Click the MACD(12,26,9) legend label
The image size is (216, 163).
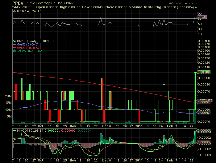(x=30, y=130)
